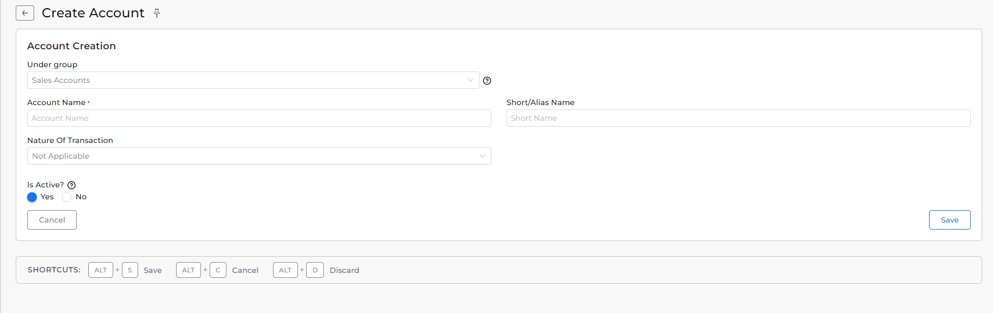Click the Under group dropdown chevron arrow

point(470,80)
